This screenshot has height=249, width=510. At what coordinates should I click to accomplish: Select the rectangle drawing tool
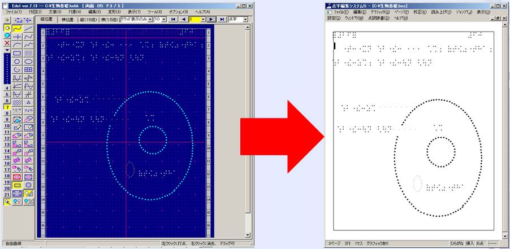coord(18,53)
